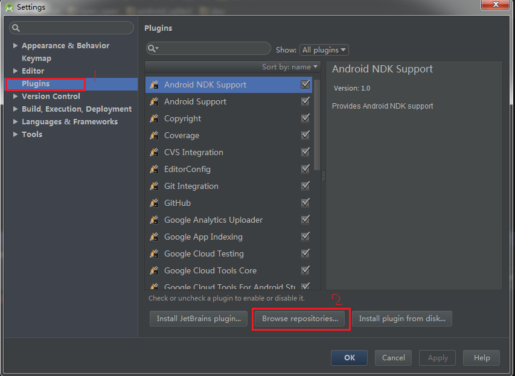Image resolution: width=515 pixels, height=376 pixels.
Task: Uncheck the Google Analytics Uploader checkbox
Action: pos(305,220)
